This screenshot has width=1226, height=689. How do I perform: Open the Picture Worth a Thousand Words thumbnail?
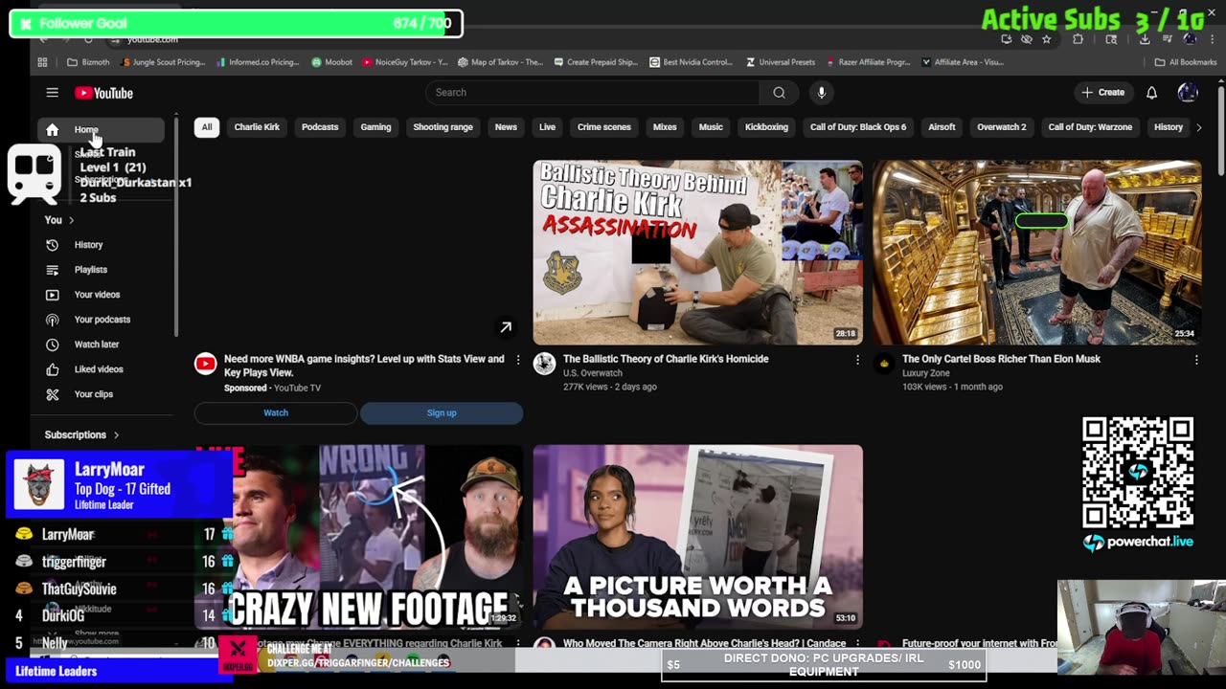click(697, 537)
